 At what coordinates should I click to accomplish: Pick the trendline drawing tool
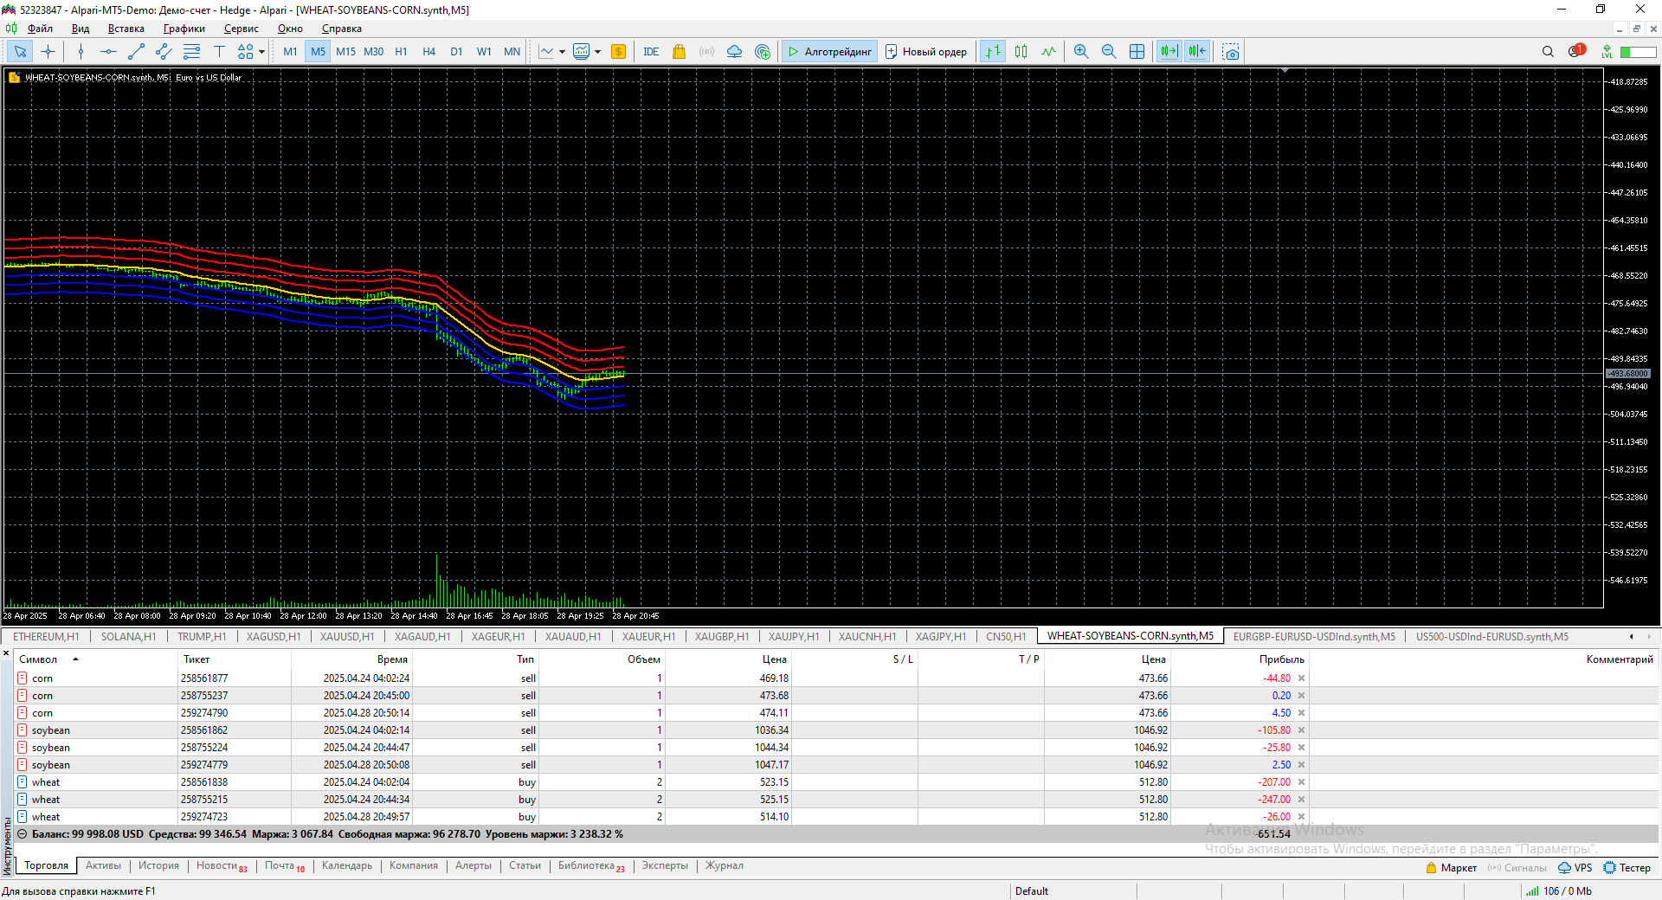pos(136,52)
